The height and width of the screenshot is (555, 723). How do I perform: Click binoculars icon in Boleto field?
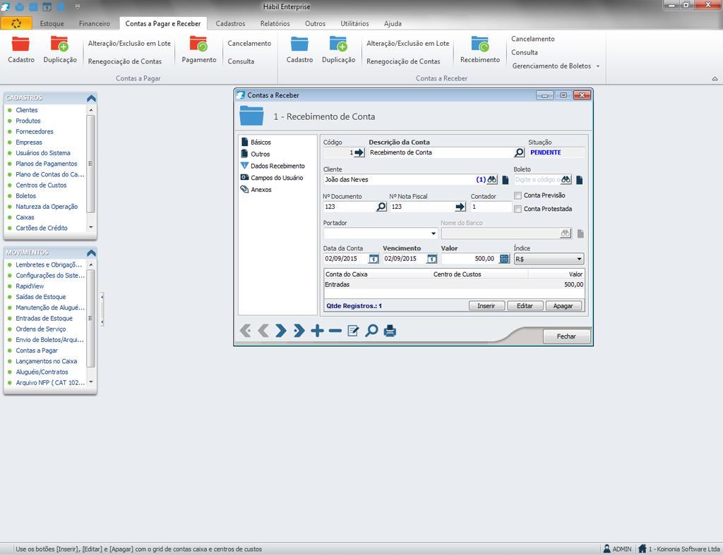click(x=566, y=180)
